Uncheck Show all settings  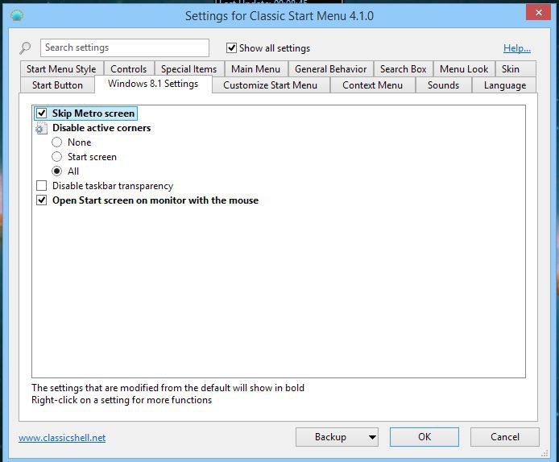pos(232,48)
